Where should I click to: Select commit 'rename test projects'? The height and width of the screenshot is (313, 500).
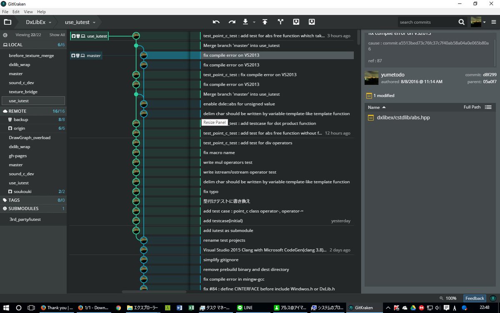(224, 240)
